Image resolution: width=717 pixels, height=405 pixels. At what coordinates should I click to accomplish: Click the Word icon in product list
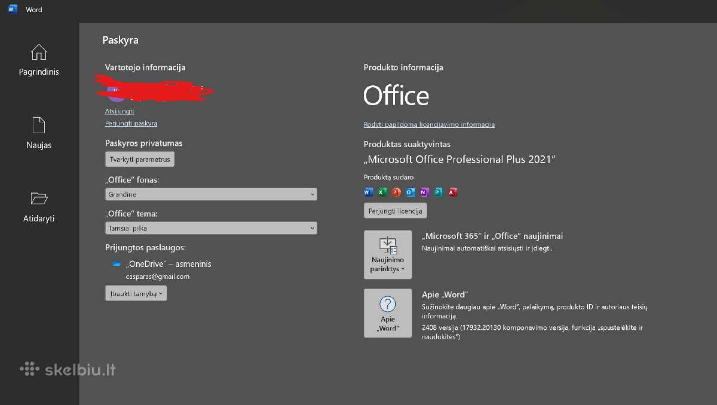click(x=368, y=192)
